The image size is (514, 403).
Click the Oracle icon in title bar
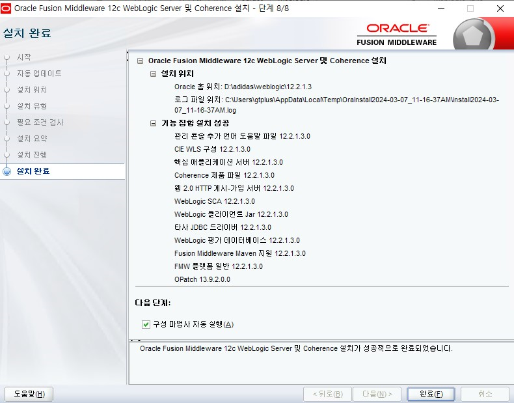[x=6, y=8]
